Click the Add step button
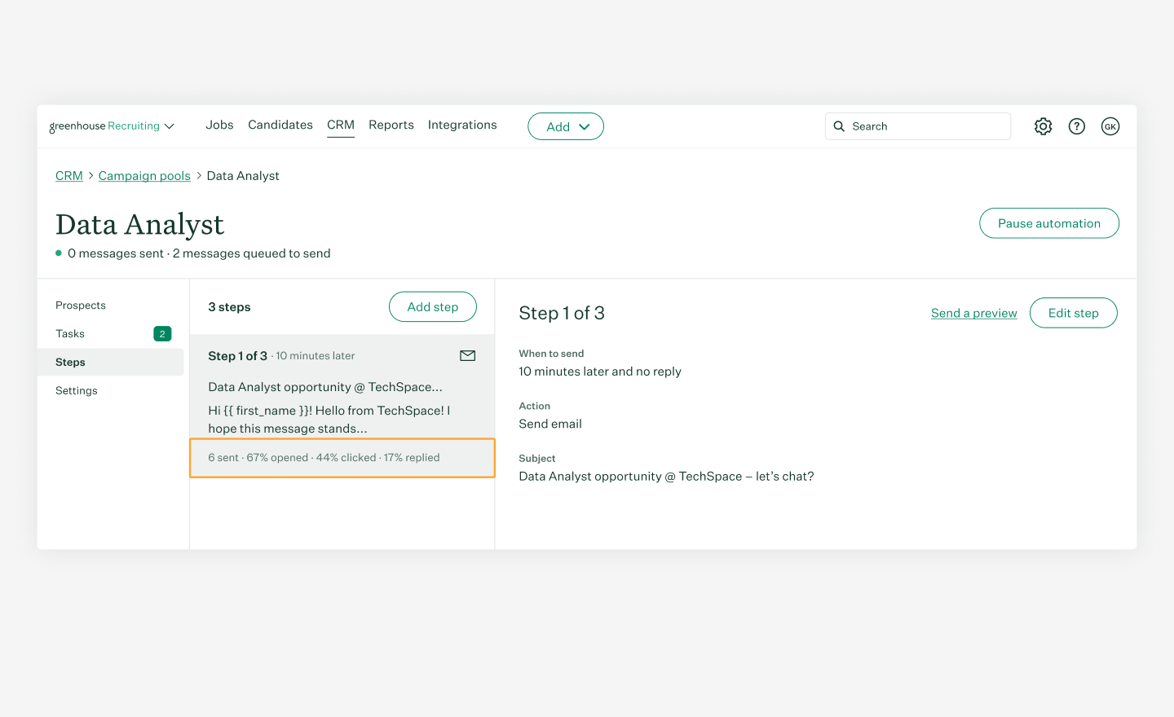The height and width of the screenshot is (717, 1174). coord(433,306)
